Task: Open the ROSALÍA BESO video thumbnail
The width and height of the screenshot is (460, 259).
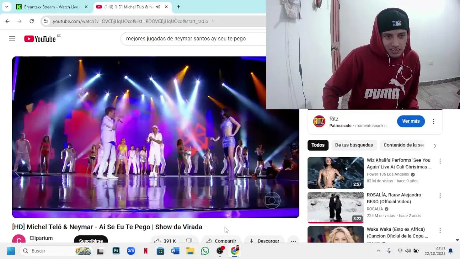Action: [336, 208]
